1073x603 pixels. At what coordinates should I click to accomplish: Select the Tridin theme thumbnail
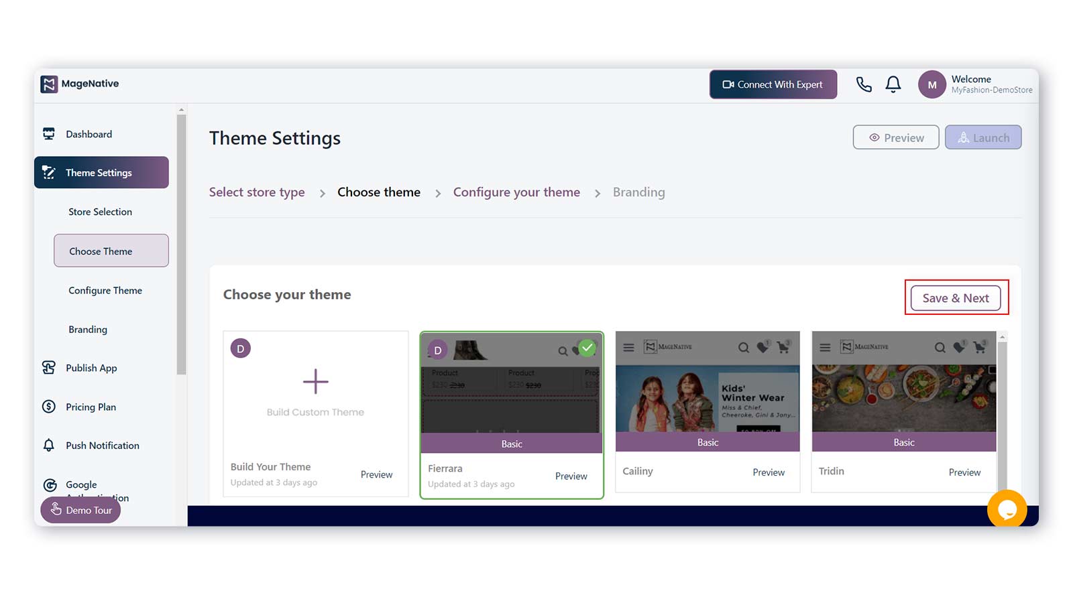(x=904, y=391)
